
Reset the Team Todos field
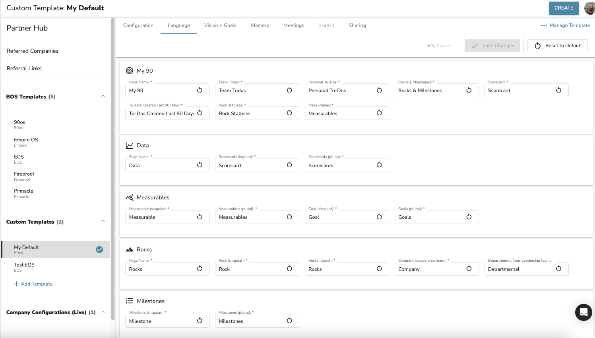tap(290, 90)
